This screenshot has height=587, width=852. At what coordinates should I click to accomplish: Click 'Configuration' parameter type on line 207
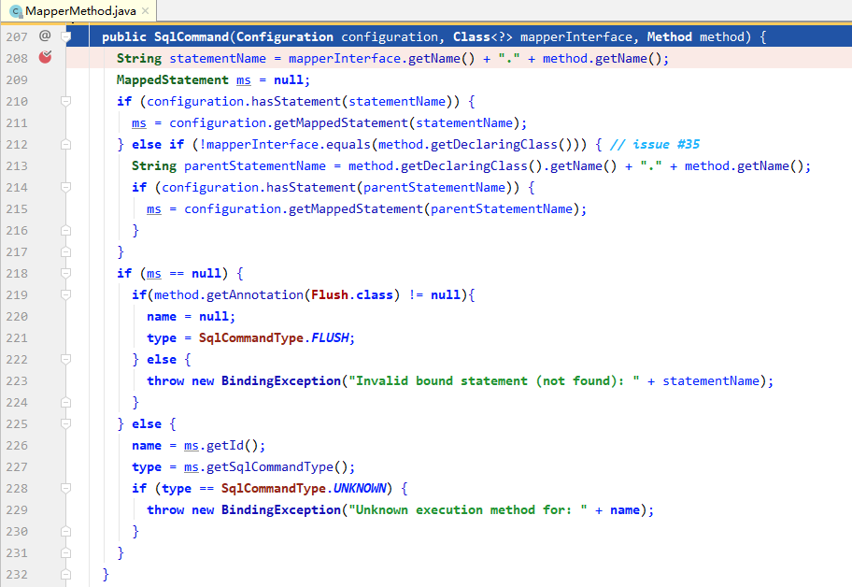click(285, 37)
